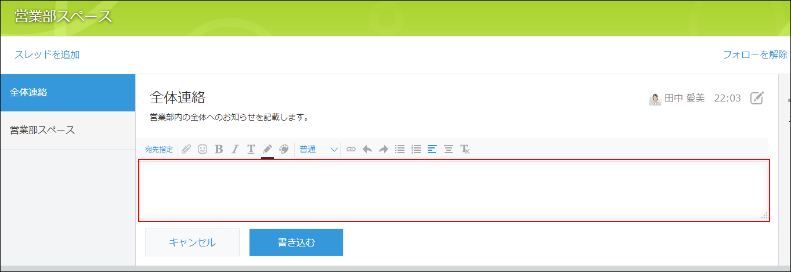Open the text color pencil tool
The image size is (791, 272).
(x=268, y=149)
